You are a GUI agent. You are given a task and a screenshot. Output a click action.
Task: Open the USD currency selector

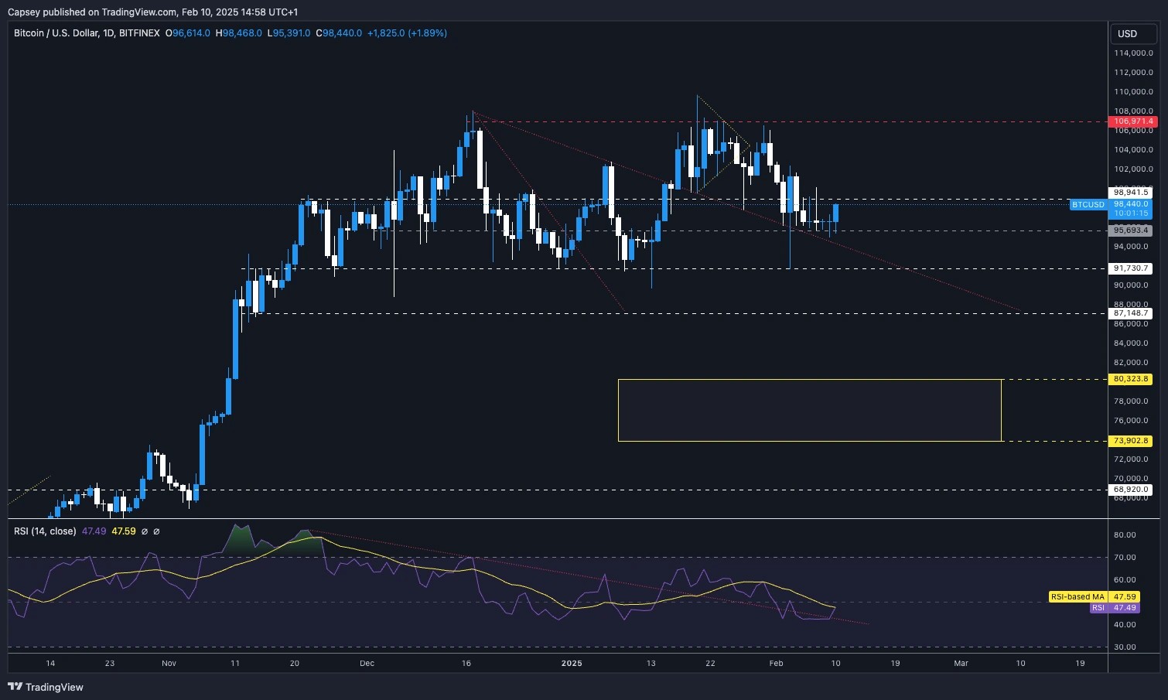1132,34
